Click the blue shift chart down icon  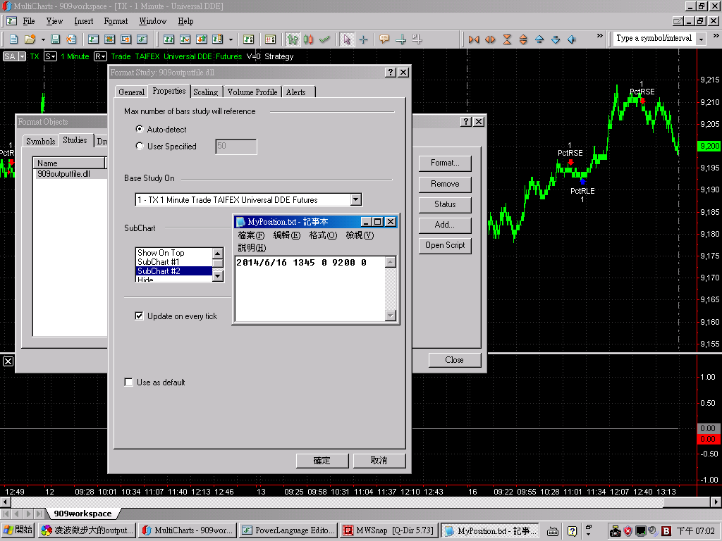(556, 39)
